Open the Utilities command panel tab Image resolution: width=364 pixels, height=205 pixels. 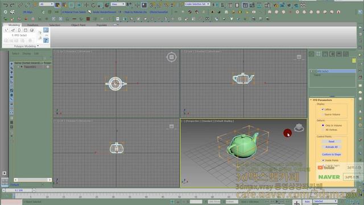click(346, 54)
